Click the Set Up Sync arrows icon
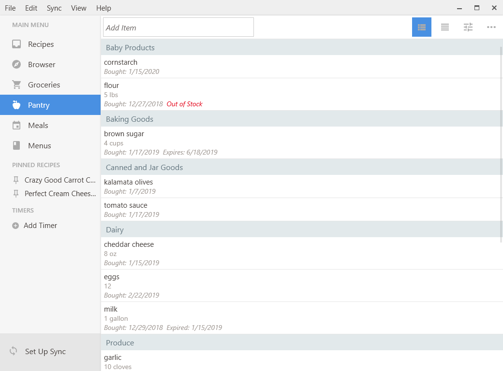 (14, 351)
